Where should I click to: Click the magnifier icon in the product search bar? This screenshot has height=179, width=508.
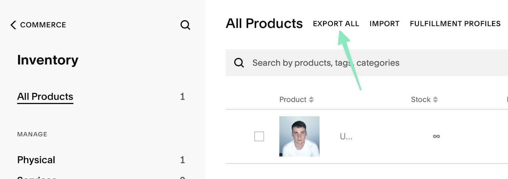coord(239,63)
